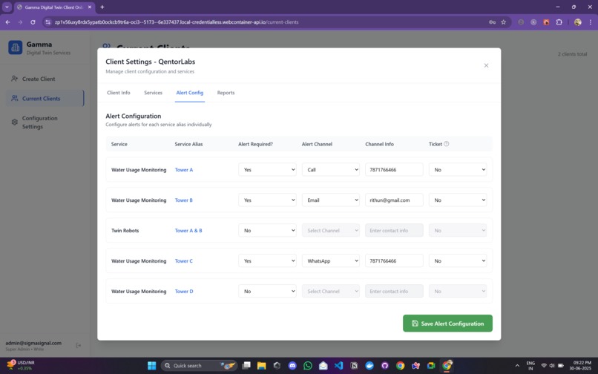Open the taskbar clock and date
598x374 pixels.
tap(580, 366)
